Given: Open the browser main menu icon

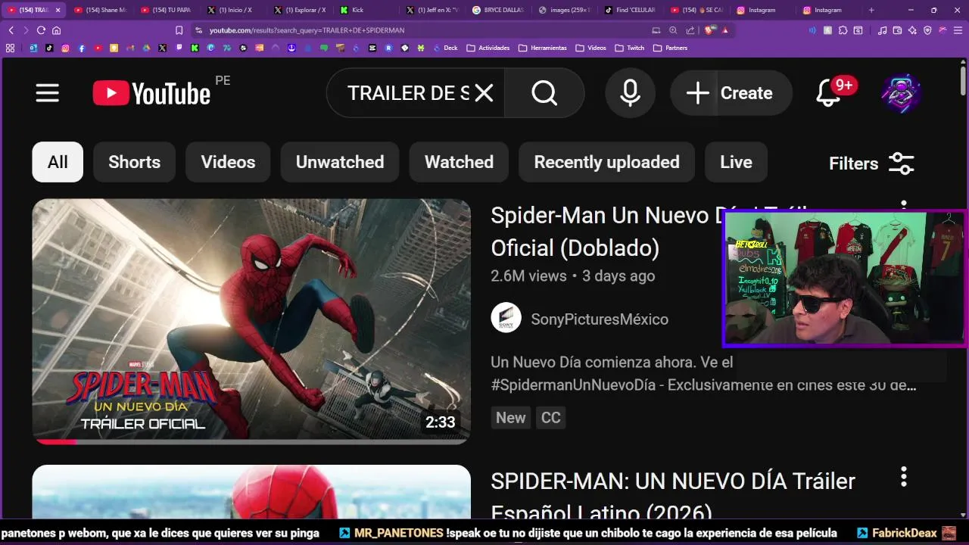Looking at the screenshot, I should tap(958, 30).
